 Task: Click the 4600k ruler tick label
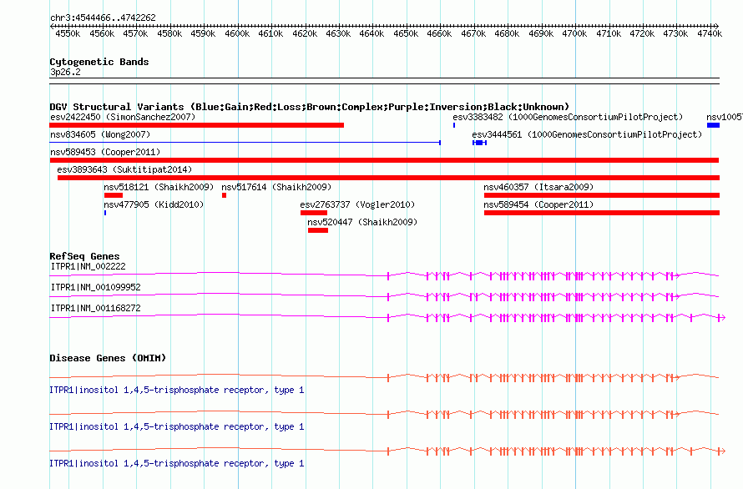click(237, 33)
